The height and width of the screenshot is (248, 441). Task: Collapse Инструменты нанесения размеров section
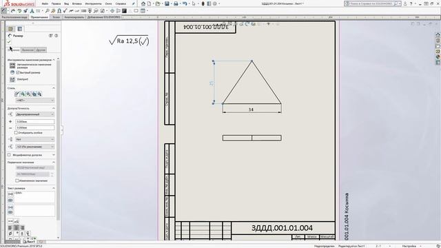54,60
